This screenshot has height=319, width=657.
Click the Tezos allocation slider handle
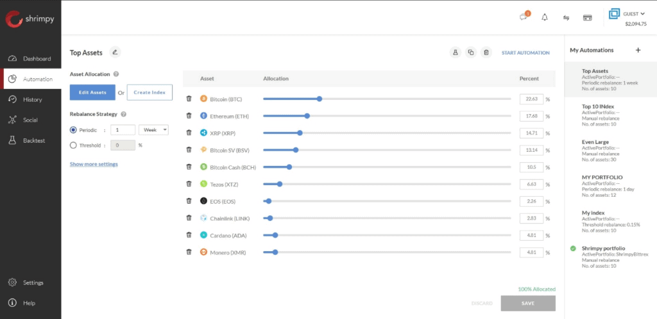[280, 184]
